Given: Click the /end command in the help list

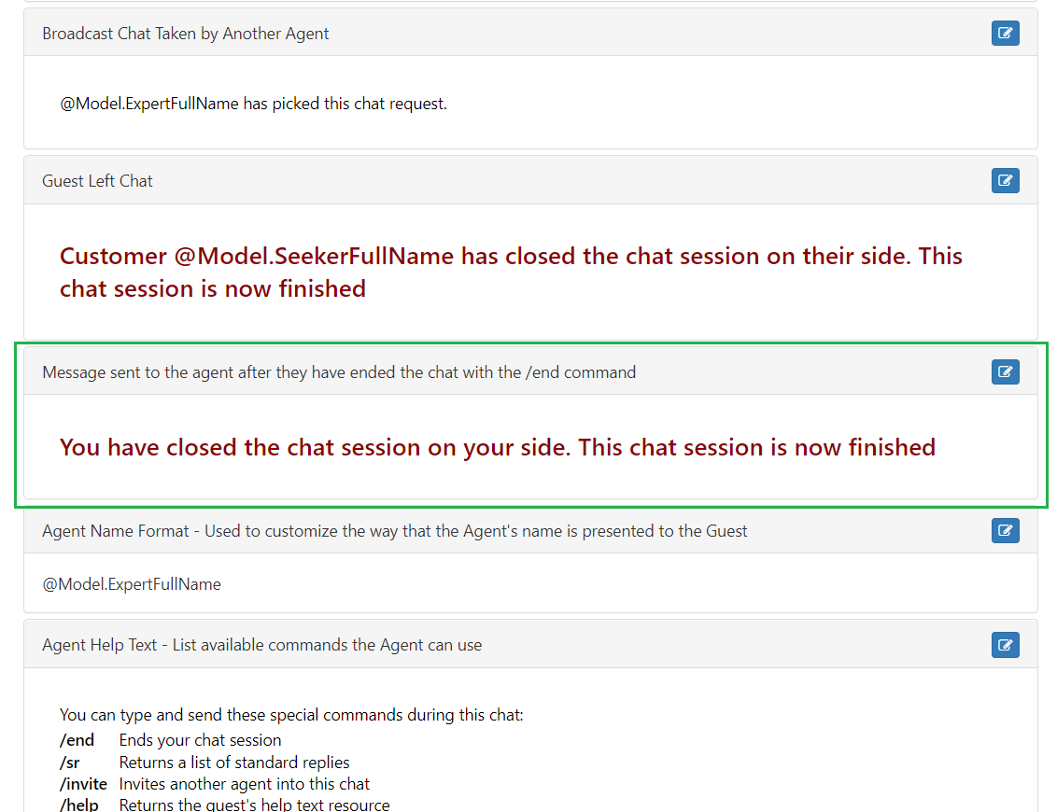Looking at the screenshot, I should pyautogui.click(x=77, y=740).
